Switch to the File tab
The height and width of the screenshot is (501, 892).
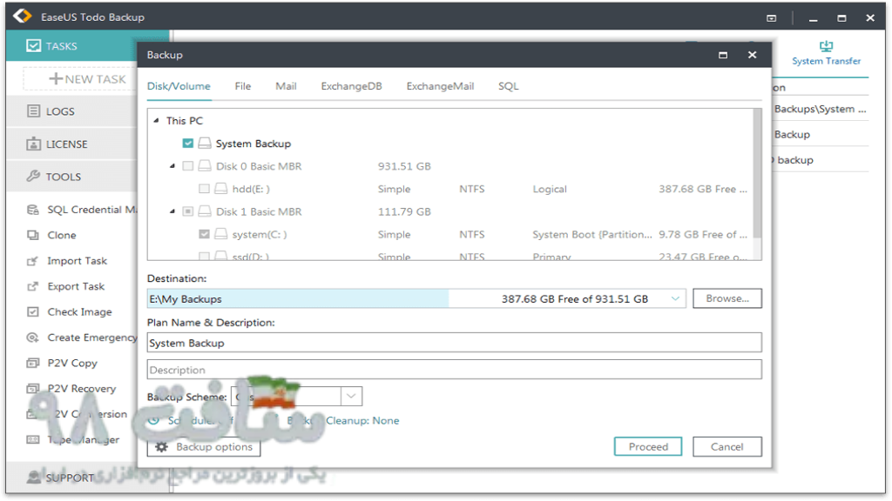(x=243, y=86)
